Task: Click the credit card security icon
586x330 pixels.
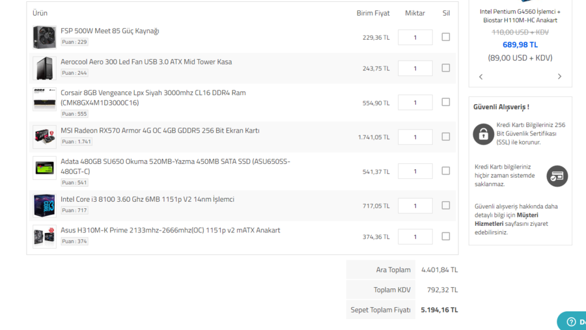Action: 557,176
